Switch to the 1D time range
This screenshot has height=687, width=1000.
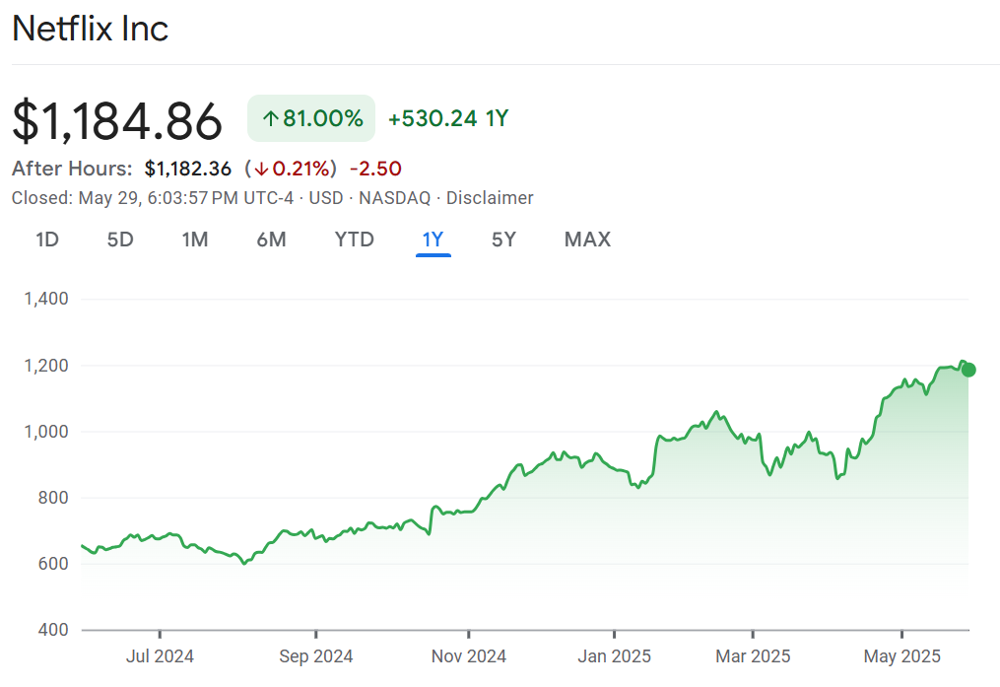pos(47,240)
